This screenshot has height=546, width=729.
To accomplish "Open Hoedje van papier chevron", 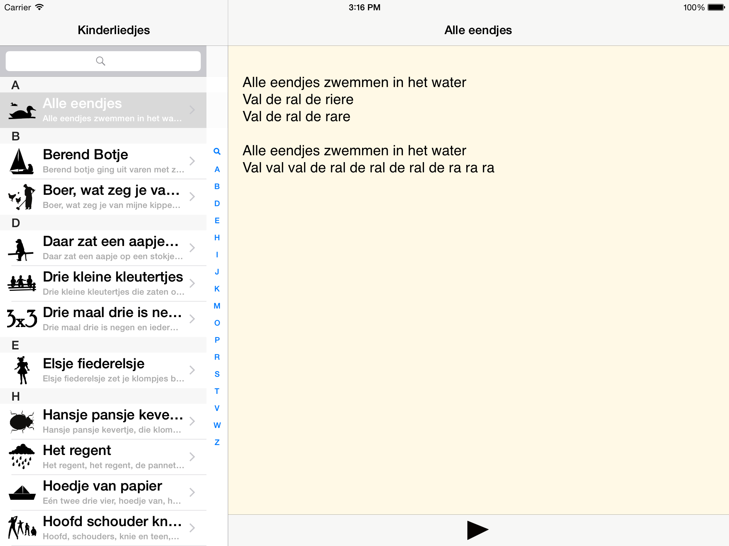I will (x=192, y=492).
